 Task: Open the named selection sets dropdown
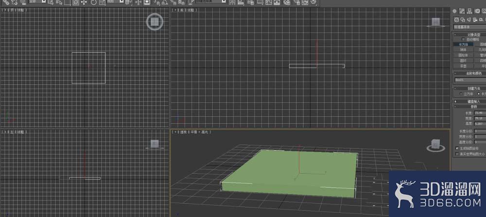[x=211, y=1]
